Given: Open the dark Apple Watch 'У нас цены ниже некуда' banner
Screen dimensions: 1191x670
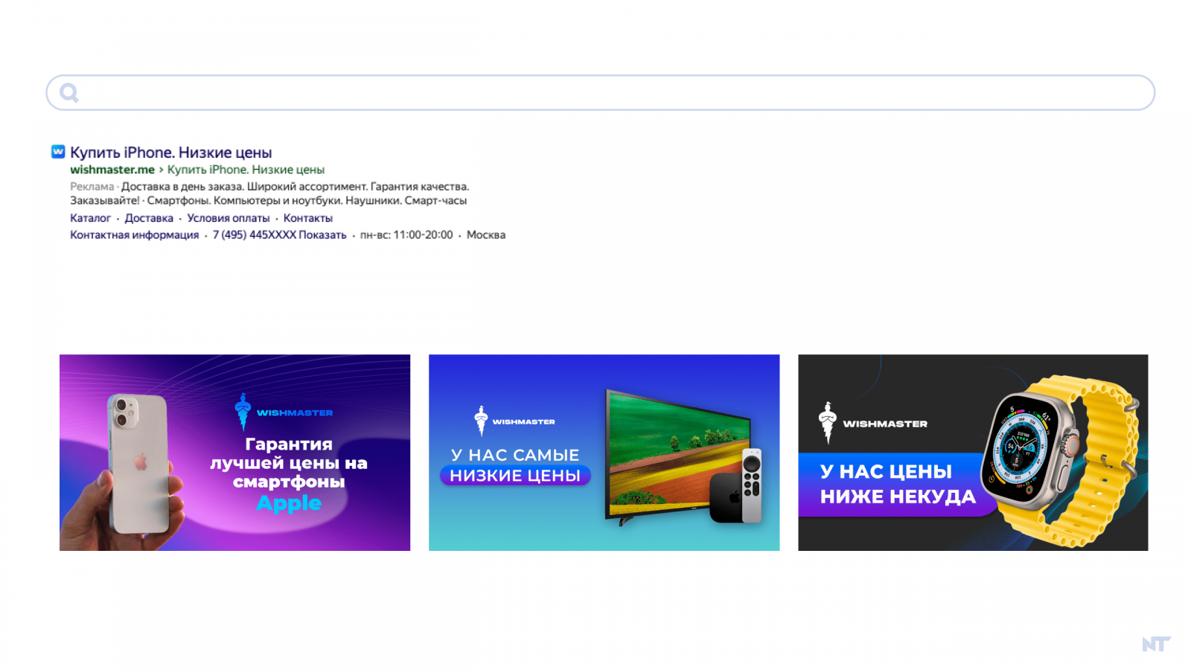Looking at the screenshot, I should point(973,453).
